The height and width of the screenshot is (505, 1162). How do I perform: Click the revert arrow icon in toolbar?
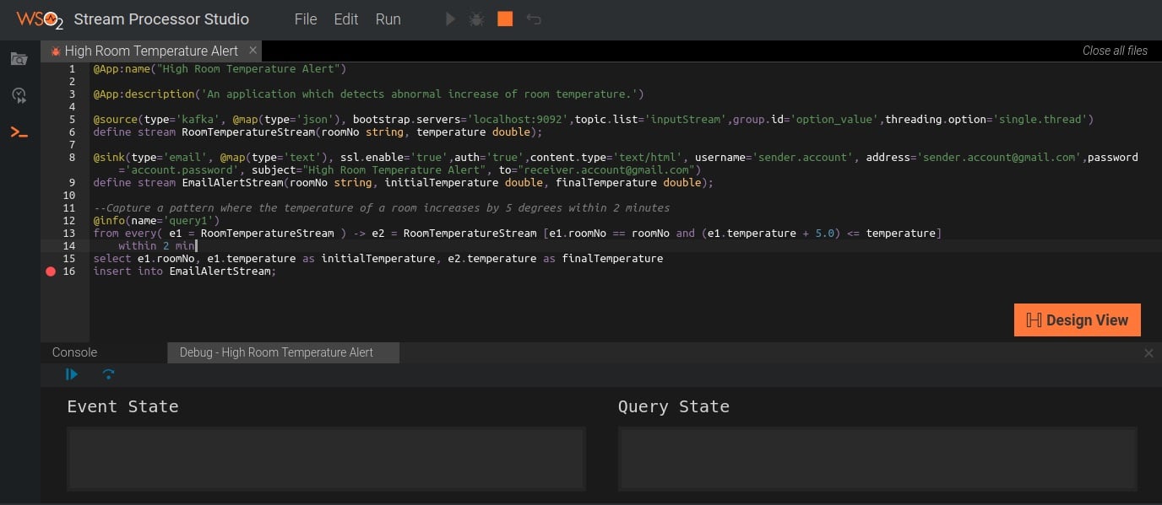click(x=534, y=19)
